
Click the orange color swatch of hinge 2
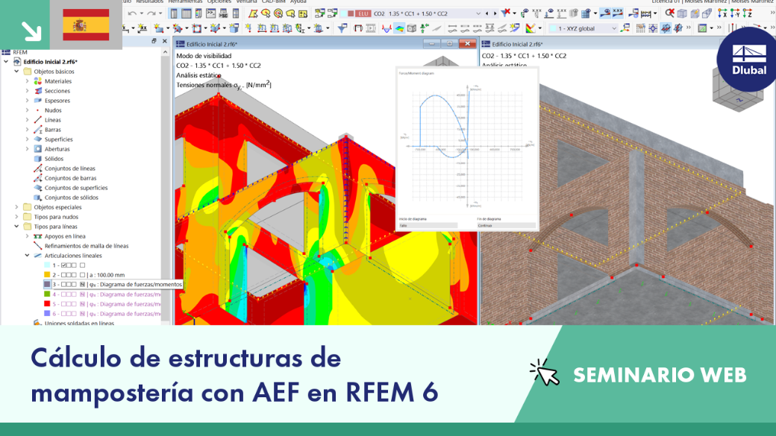pos(47,275)
